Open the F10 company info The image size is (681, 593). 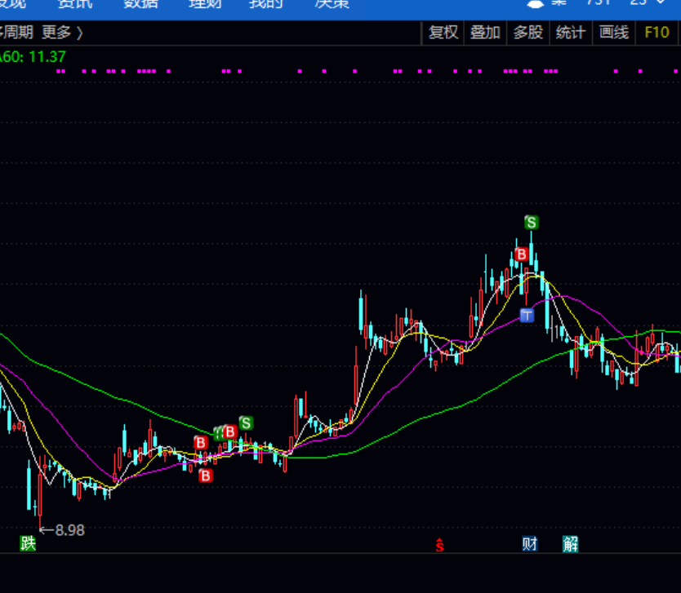(657, 33)
